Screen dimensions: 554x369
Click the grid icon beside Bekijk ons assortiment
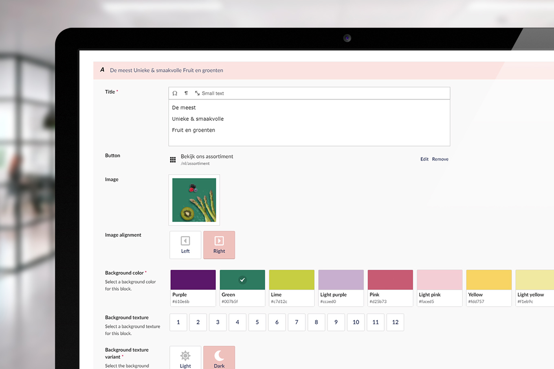tap(173, 160)
